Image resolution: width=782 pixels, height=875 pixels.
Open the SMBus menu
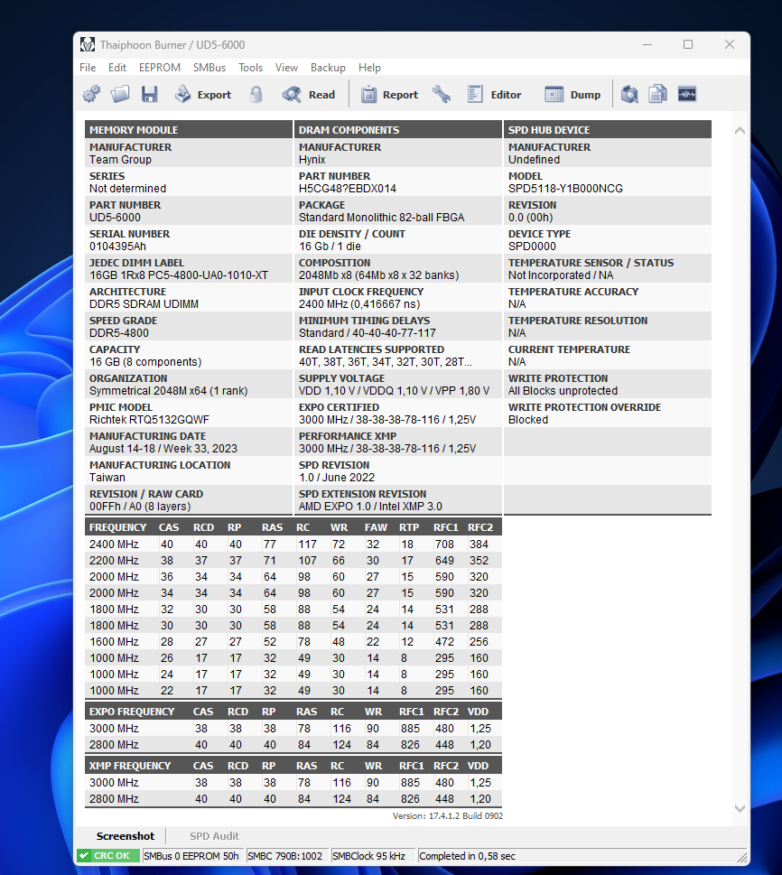click(209, 68)
